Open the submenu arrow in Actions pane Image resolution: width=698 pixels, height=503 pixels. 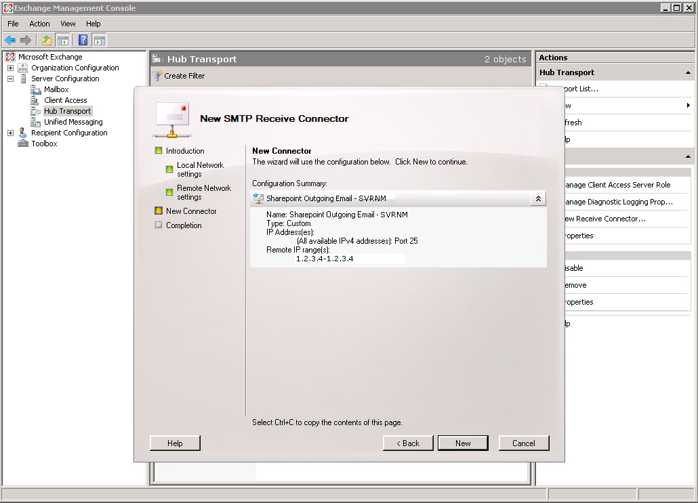pyautogui.click(x=689, y=106)
